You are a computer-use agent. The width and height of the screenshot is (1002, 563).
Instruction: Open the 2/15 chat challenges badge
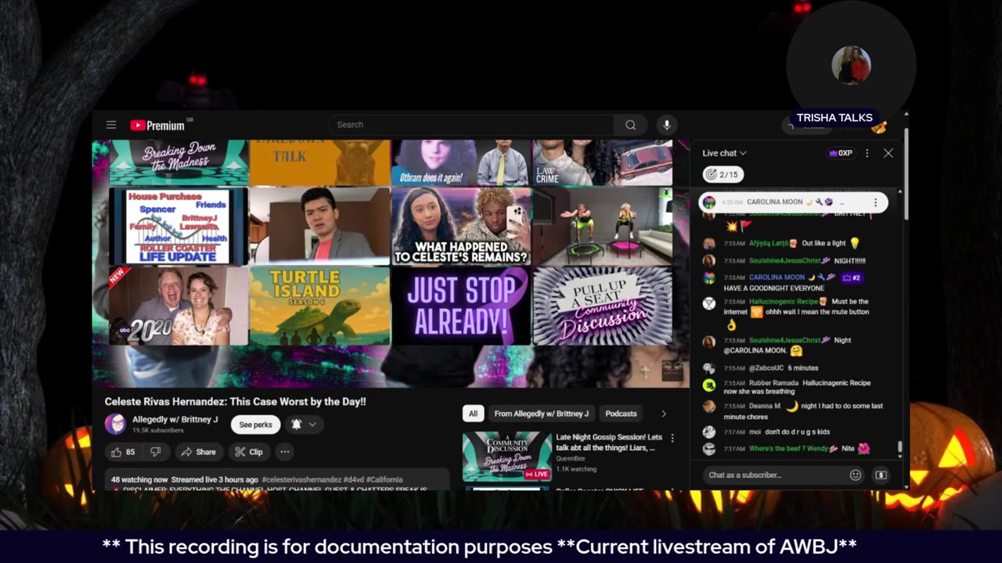click(723, 174)
